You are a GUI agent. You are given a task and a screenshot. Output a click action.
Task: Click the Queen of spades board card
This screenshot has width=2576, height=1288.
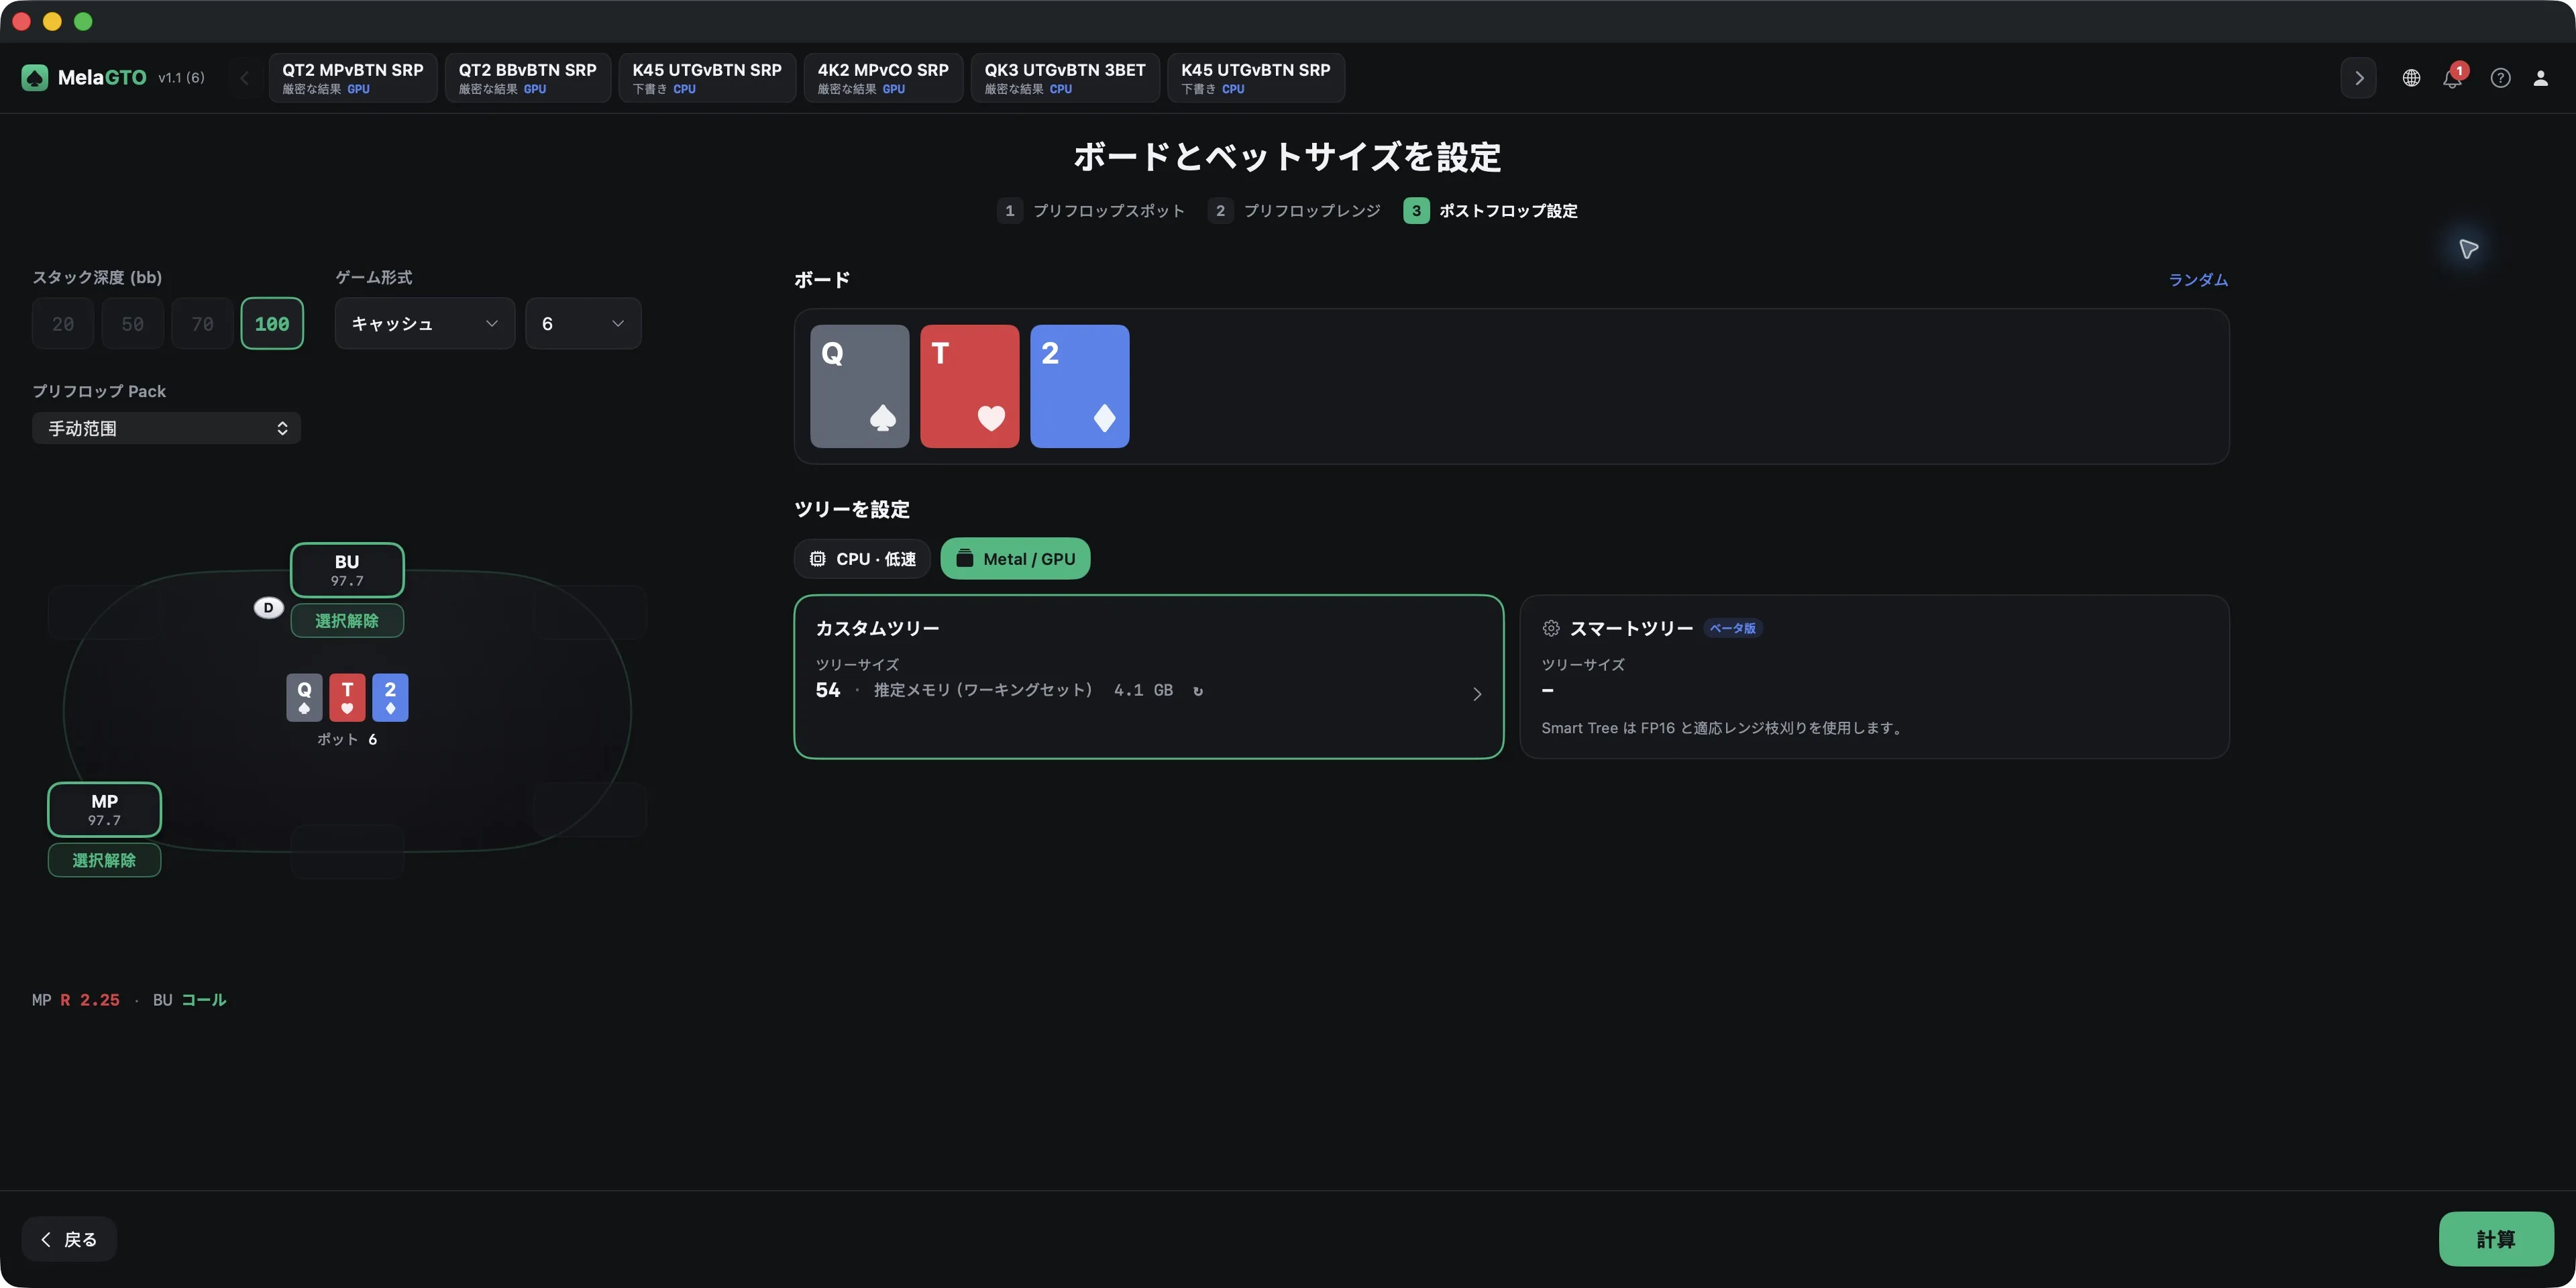(x=859, y=386)
